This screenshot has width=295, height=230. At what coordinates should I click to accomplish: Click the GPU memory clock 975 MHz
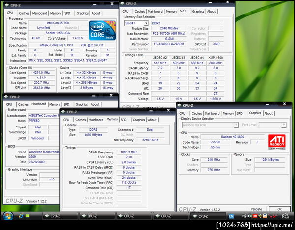click(x=214, y=170)
